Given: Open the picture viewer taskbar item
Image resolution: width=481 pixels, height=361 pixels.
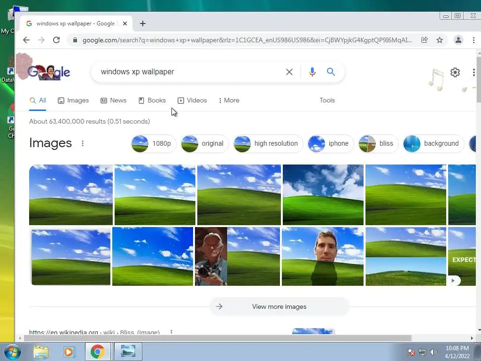Looking at the screenshot, I should [x=128, y=352].
